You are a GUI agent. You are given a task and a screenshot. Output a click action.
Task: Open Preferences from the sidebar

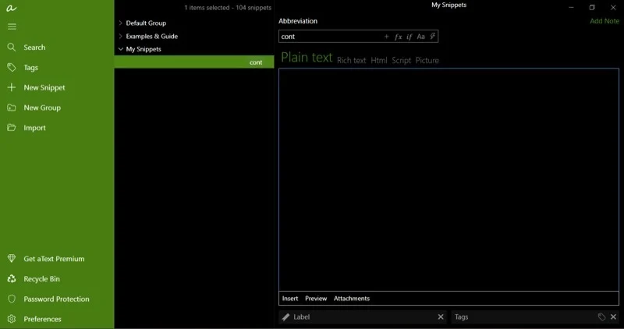pos(42,319)
